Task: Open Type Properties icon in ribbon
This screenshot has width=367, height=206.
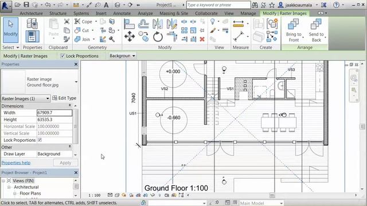Action: (32, 23)
